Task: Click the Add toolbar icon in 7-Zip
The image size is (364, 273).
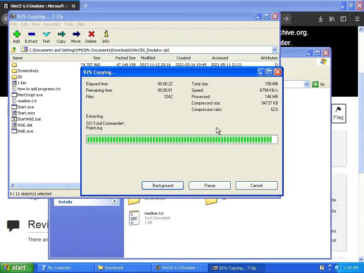Action: pyautogui.click(x=16, y=37)
